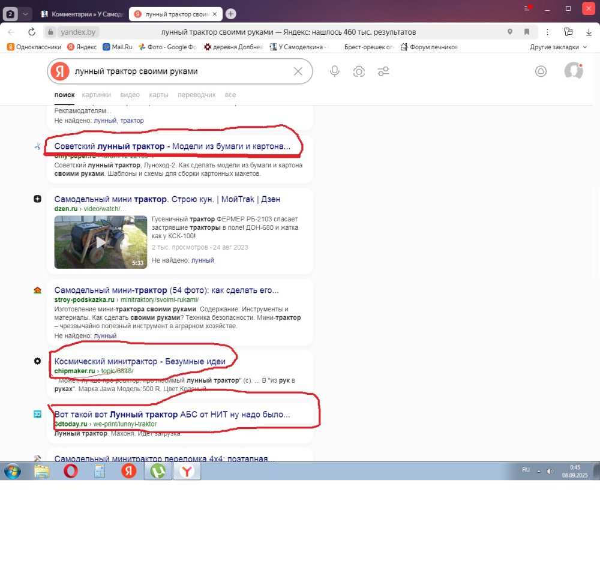600x573 pixels.
Task: Open the Яндекс bookmark
Action: (82, 47)
